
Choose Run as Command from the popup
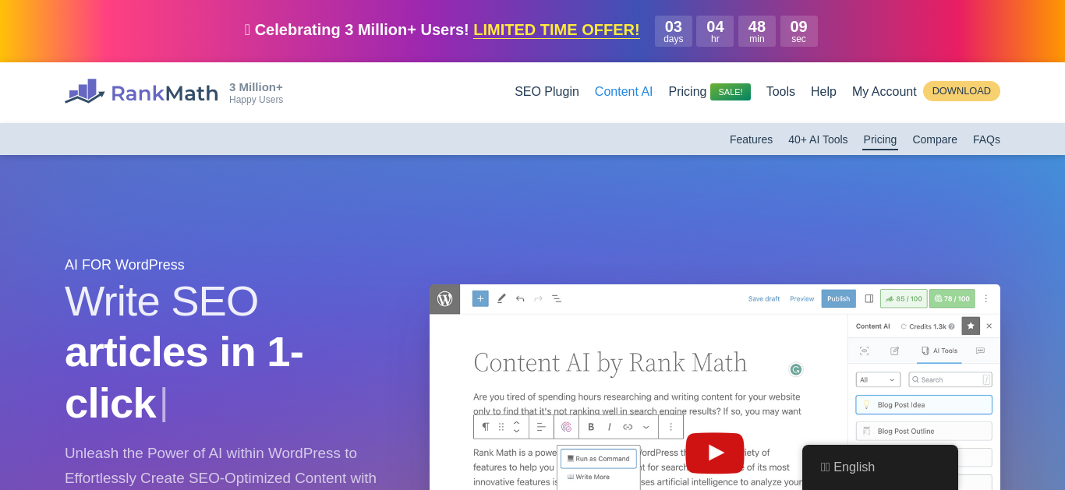[x=599, y=459]
